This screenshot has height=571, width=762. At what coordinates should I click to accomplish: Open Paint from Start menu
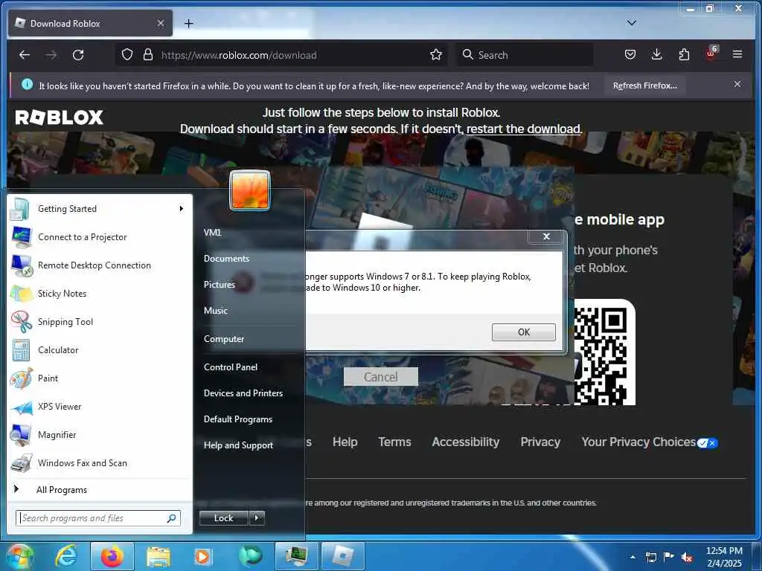click(x=100, y=378)
